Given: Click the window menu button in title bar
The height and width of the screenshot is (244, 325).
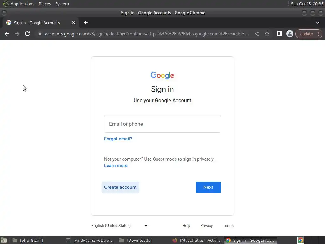Looking at the screenshot, I should (4, 13).
